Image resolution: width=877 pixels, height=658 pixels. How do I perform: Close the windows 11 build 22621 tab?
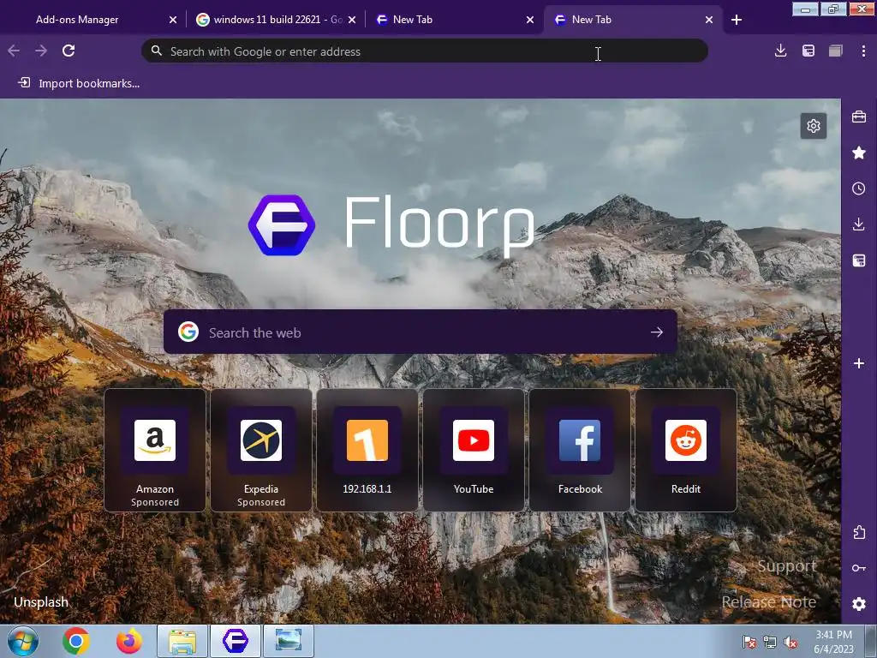(x=352, y=20)
